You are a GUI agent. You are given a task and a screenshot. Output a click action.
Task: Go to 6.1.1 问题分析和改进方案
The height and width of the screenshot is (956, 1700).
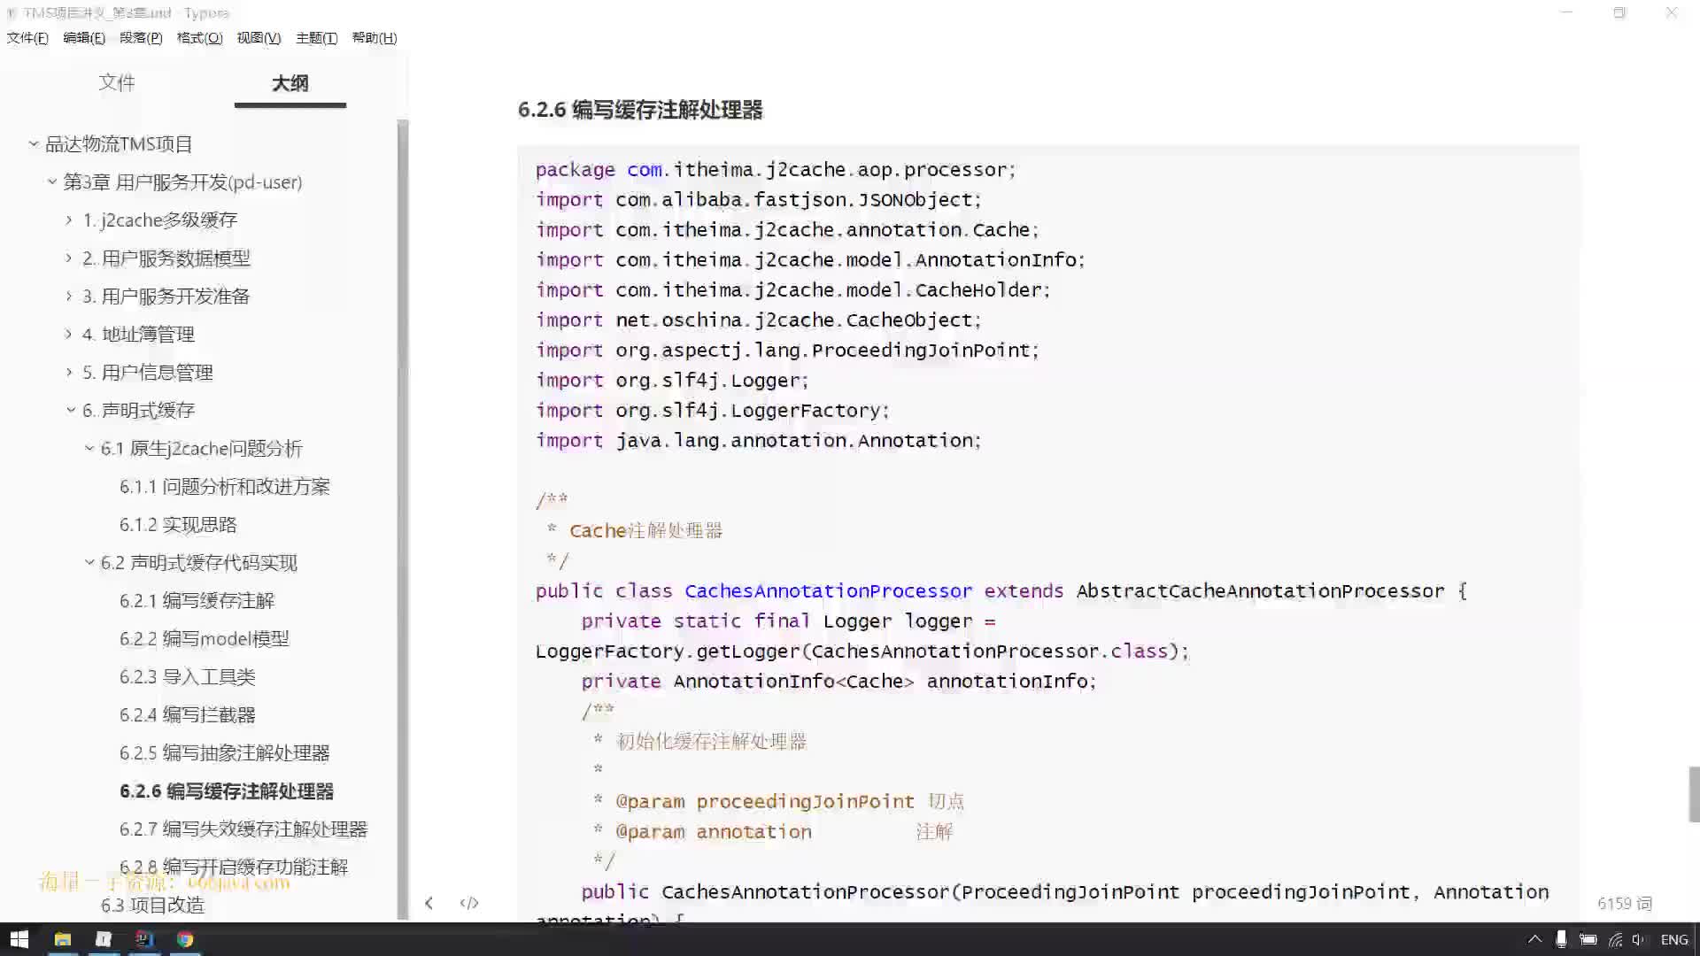[x=225, y=486]
